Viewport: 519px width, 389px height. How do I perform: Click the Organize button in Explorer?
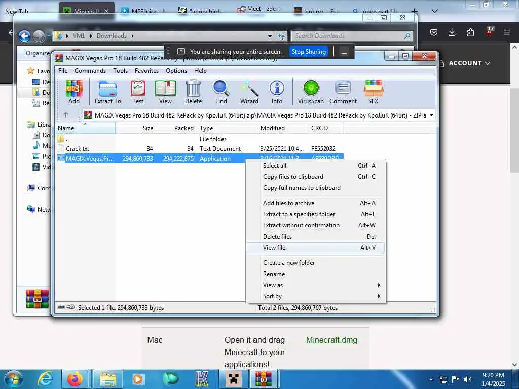[38, 53]
